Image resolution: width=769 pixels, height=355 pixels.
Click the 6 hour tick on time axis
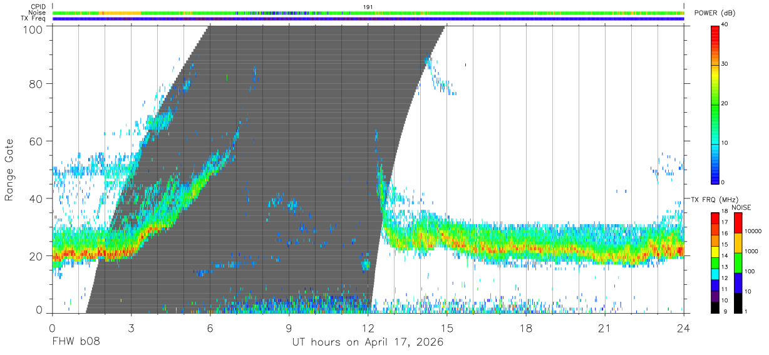point(210,328)
